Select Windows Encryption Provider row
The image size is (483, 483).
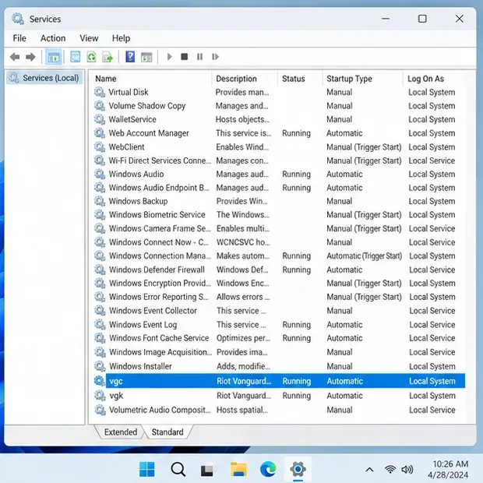pyautogui.click(x=280, y=283)
